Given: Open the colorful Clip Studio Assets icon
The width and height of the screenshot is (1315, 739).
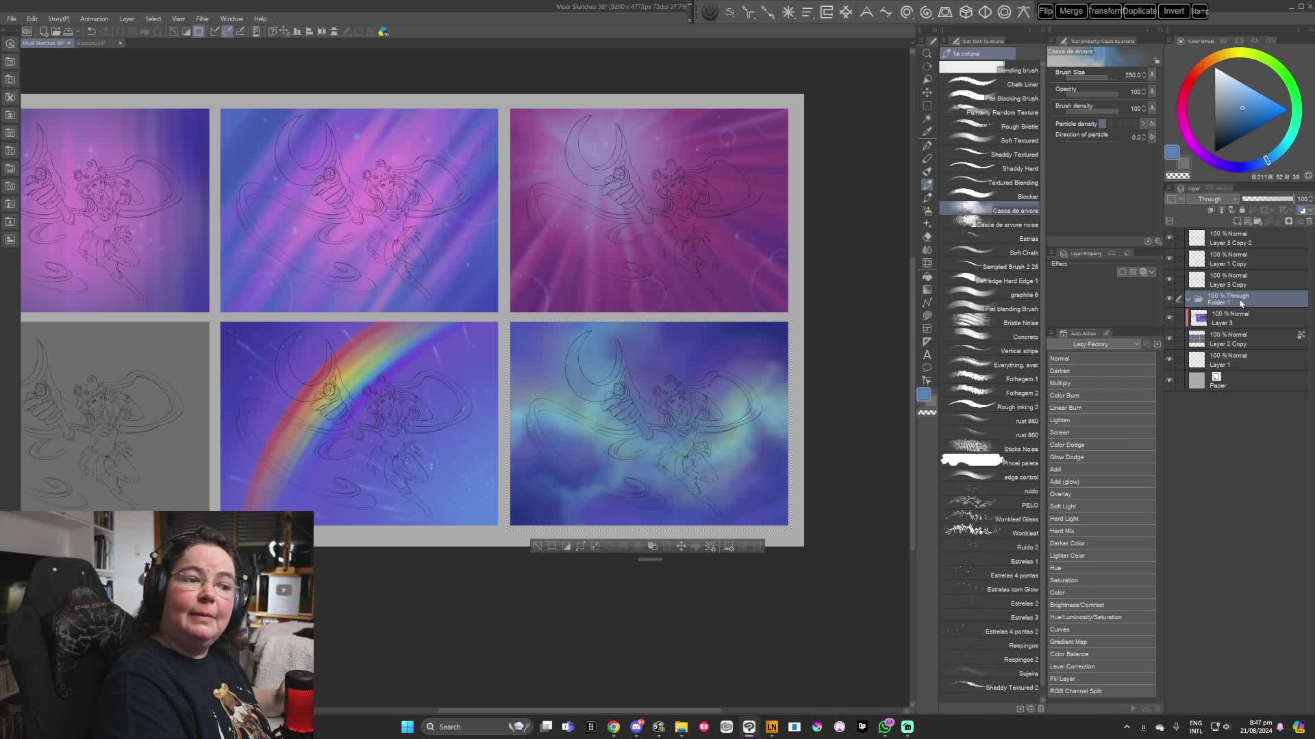Looking at the screenshot, I should pyautogui.click(x=384, y=31).
